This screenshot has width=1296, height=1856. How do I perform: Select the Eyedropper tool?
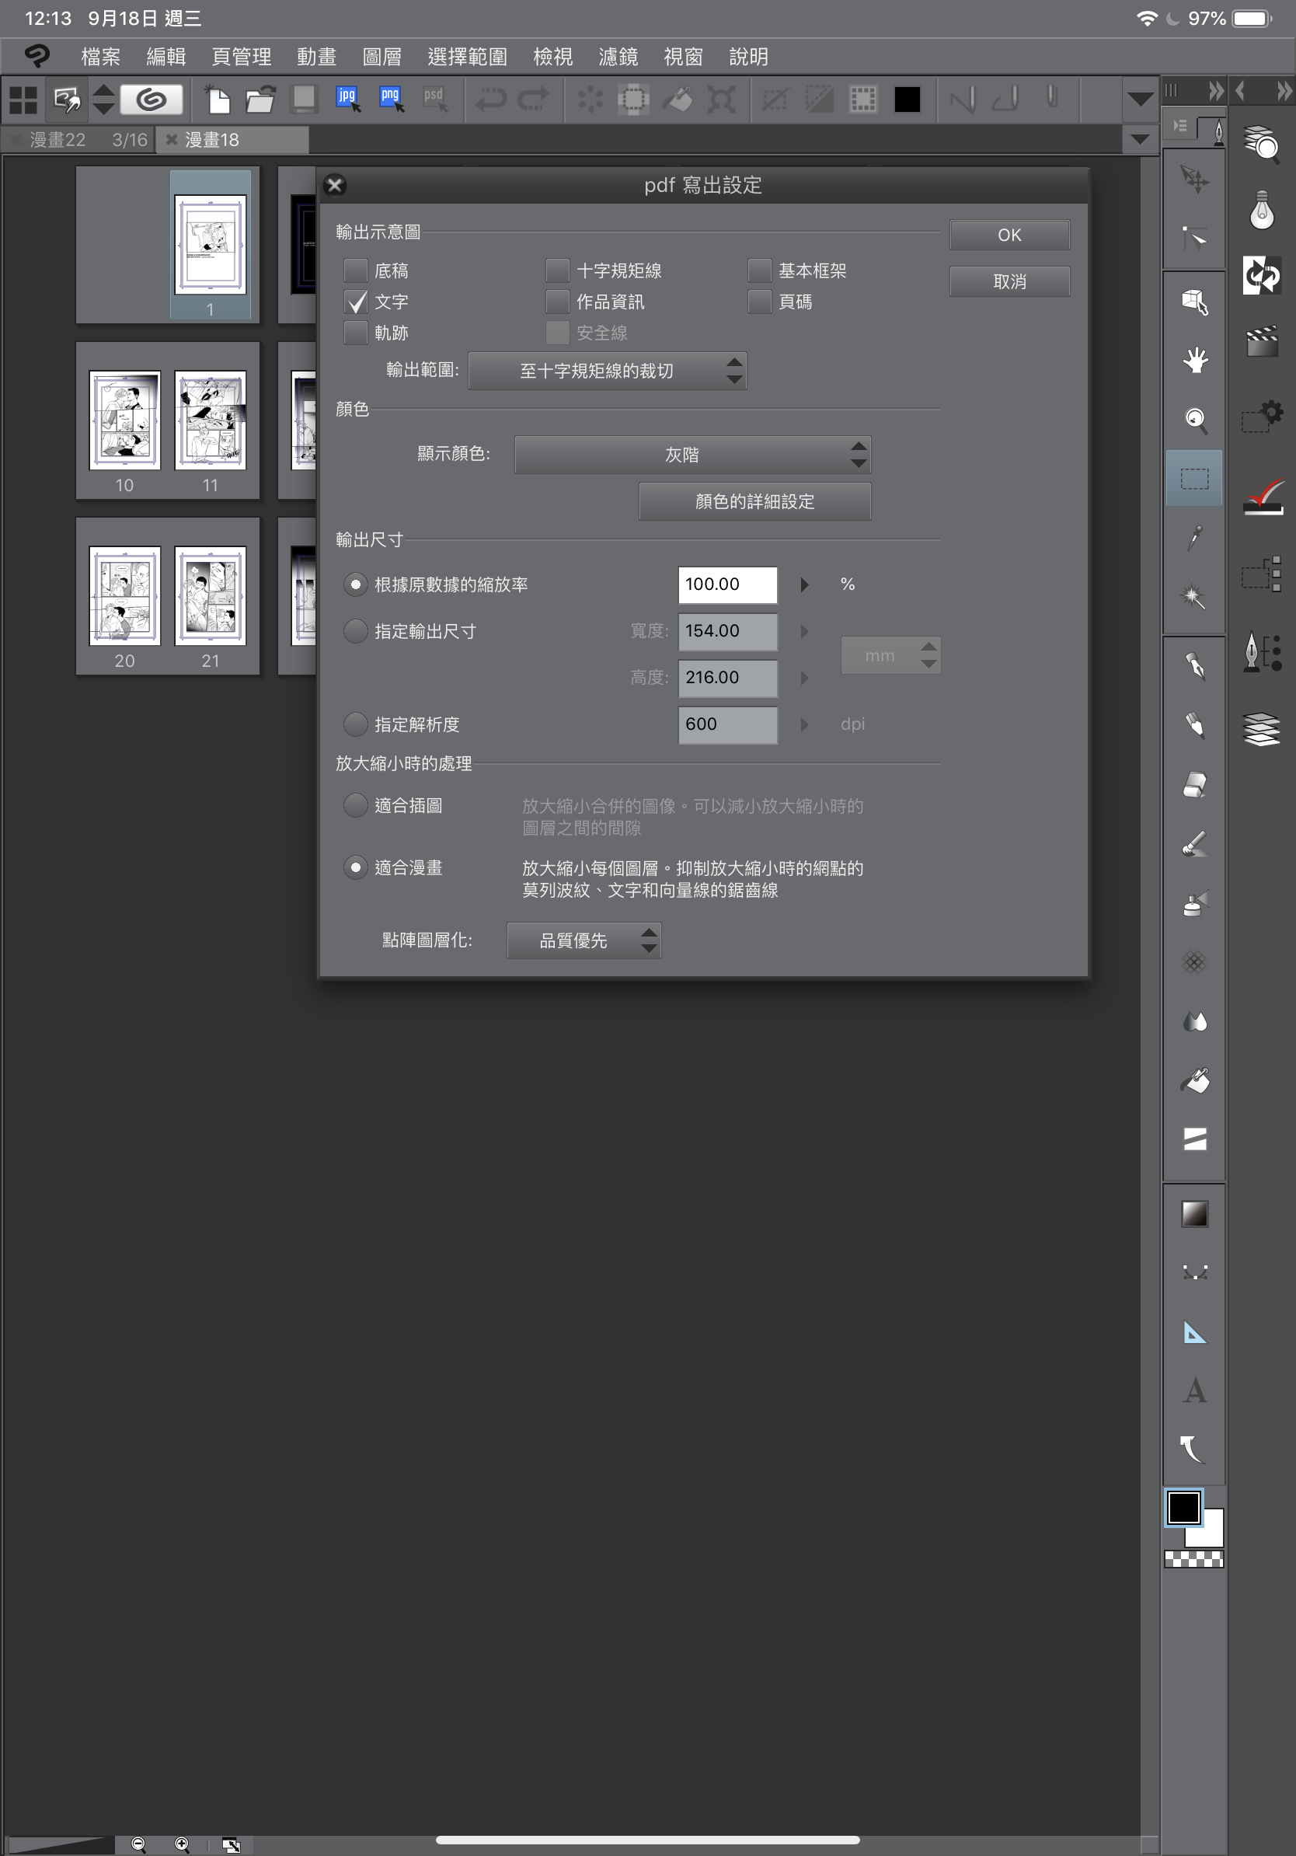pos(1194,538)
